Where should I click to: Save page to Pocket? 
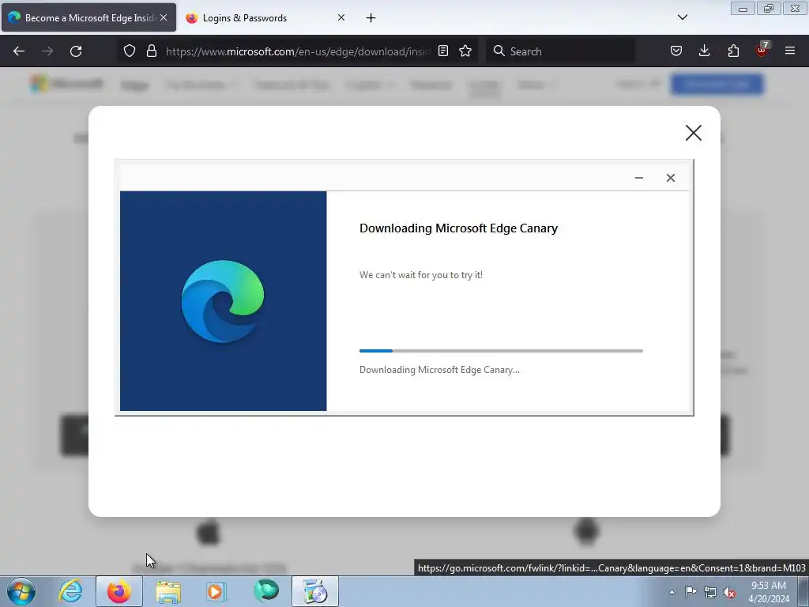pos(676,51)
